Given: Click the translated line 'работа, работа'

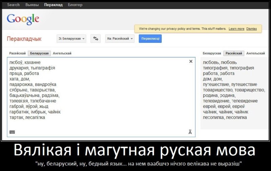Looking at the screenshot, I should pos(218,73).
